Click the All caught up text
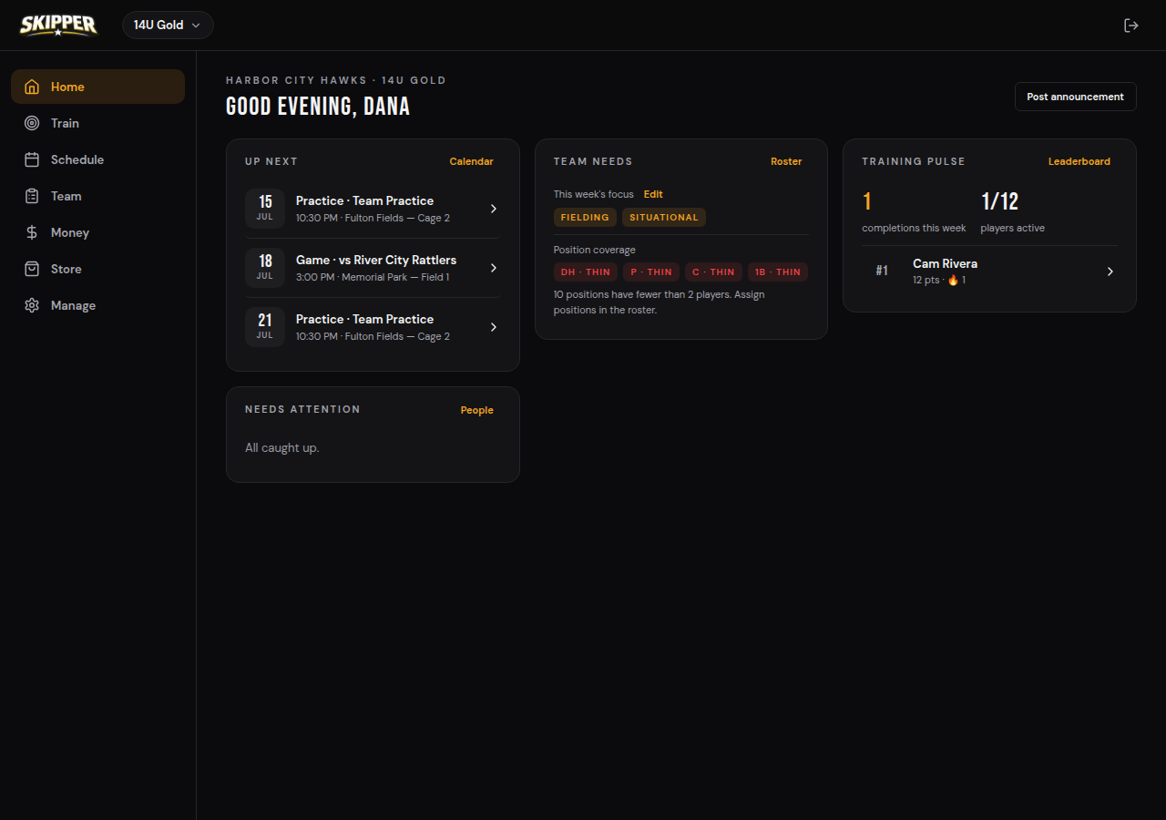The height and width of the screenshot is (820, 1166). point(282,448)
